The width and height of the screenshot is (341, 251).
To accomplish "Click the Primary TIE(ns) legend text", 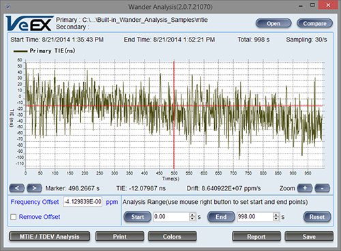I will click(x=53, y=50).
